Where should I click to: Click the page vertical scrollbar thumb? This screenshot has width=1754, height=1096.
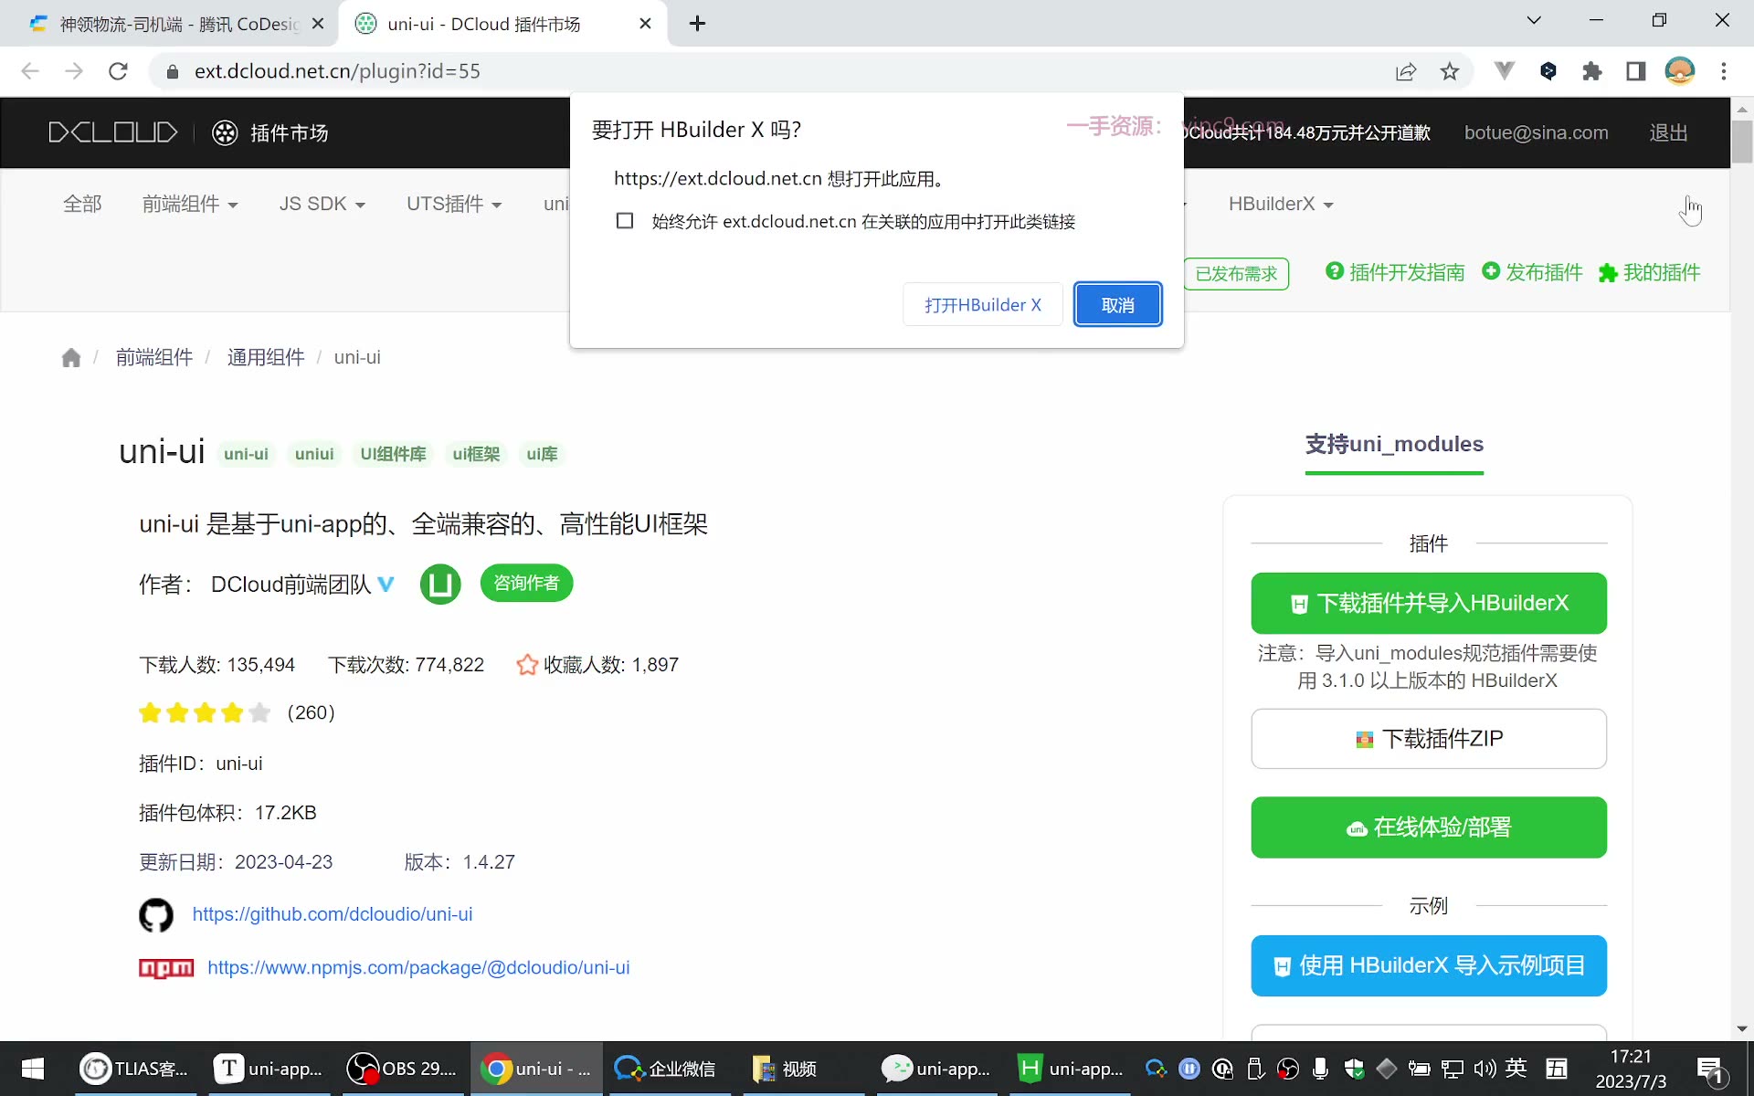click(1742, 142)
